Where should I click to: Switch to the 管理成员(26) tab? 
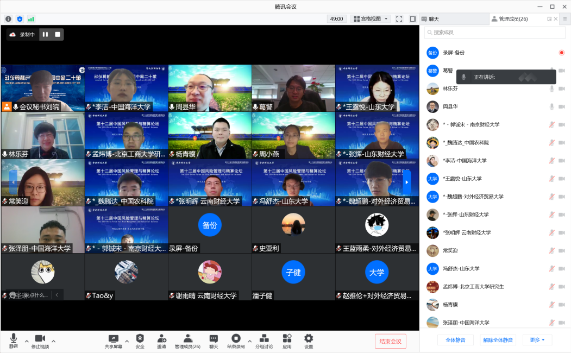(511, 18)
